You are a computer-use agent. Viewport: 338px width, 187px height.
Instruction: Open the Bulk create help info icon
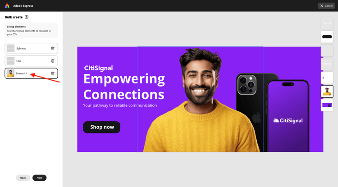click(x=27, y=17)
